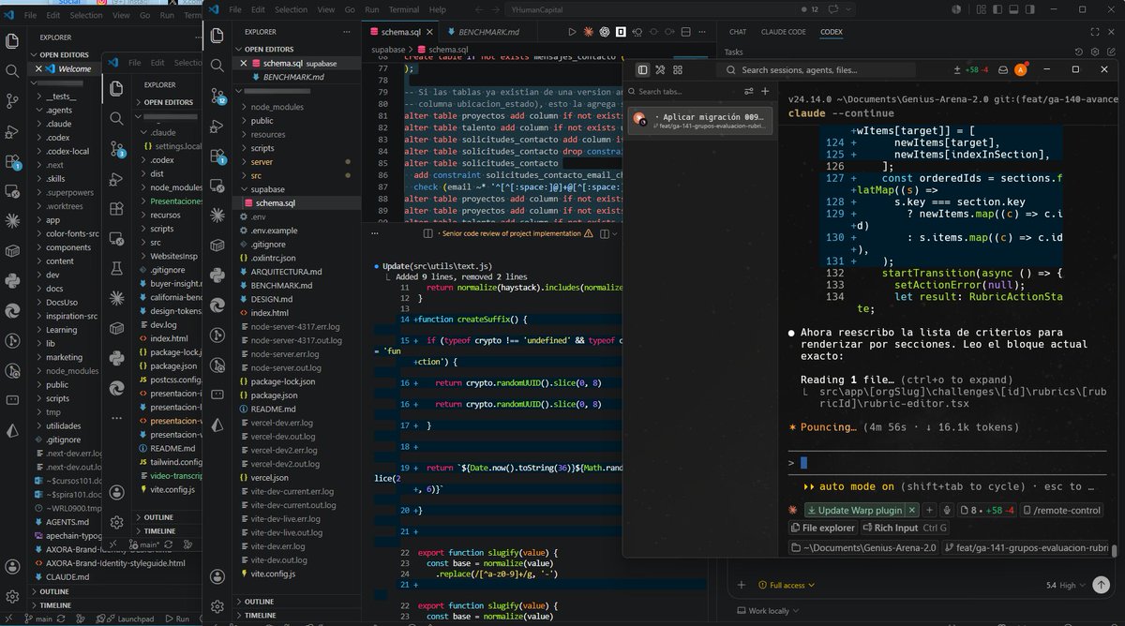This screenshot has height=626, width=1125.
Task: Switch to CLAUDE CODE tab
Action: (783, 31)
